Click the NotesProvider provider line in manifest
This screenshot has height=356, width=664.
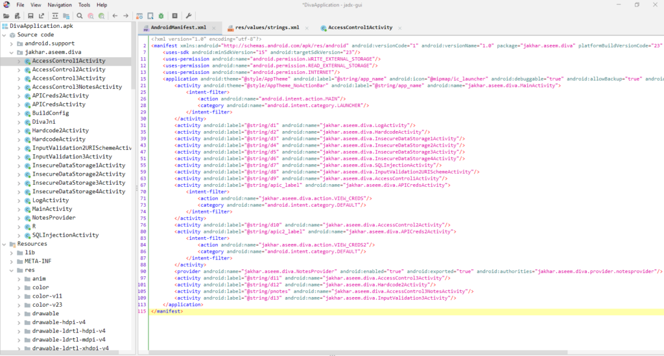click(420, 271)
